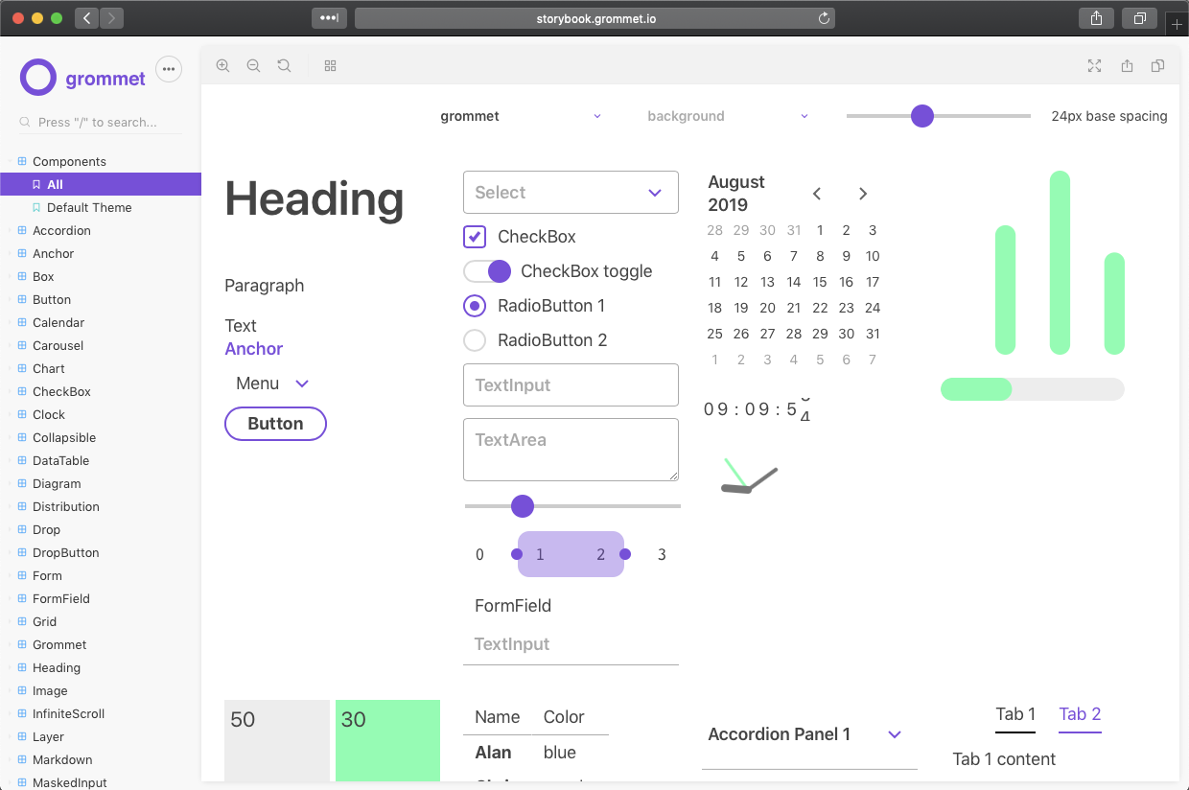Open the Select dropdown
This screenshot has height=790, width=1189.
click(571, 193)
